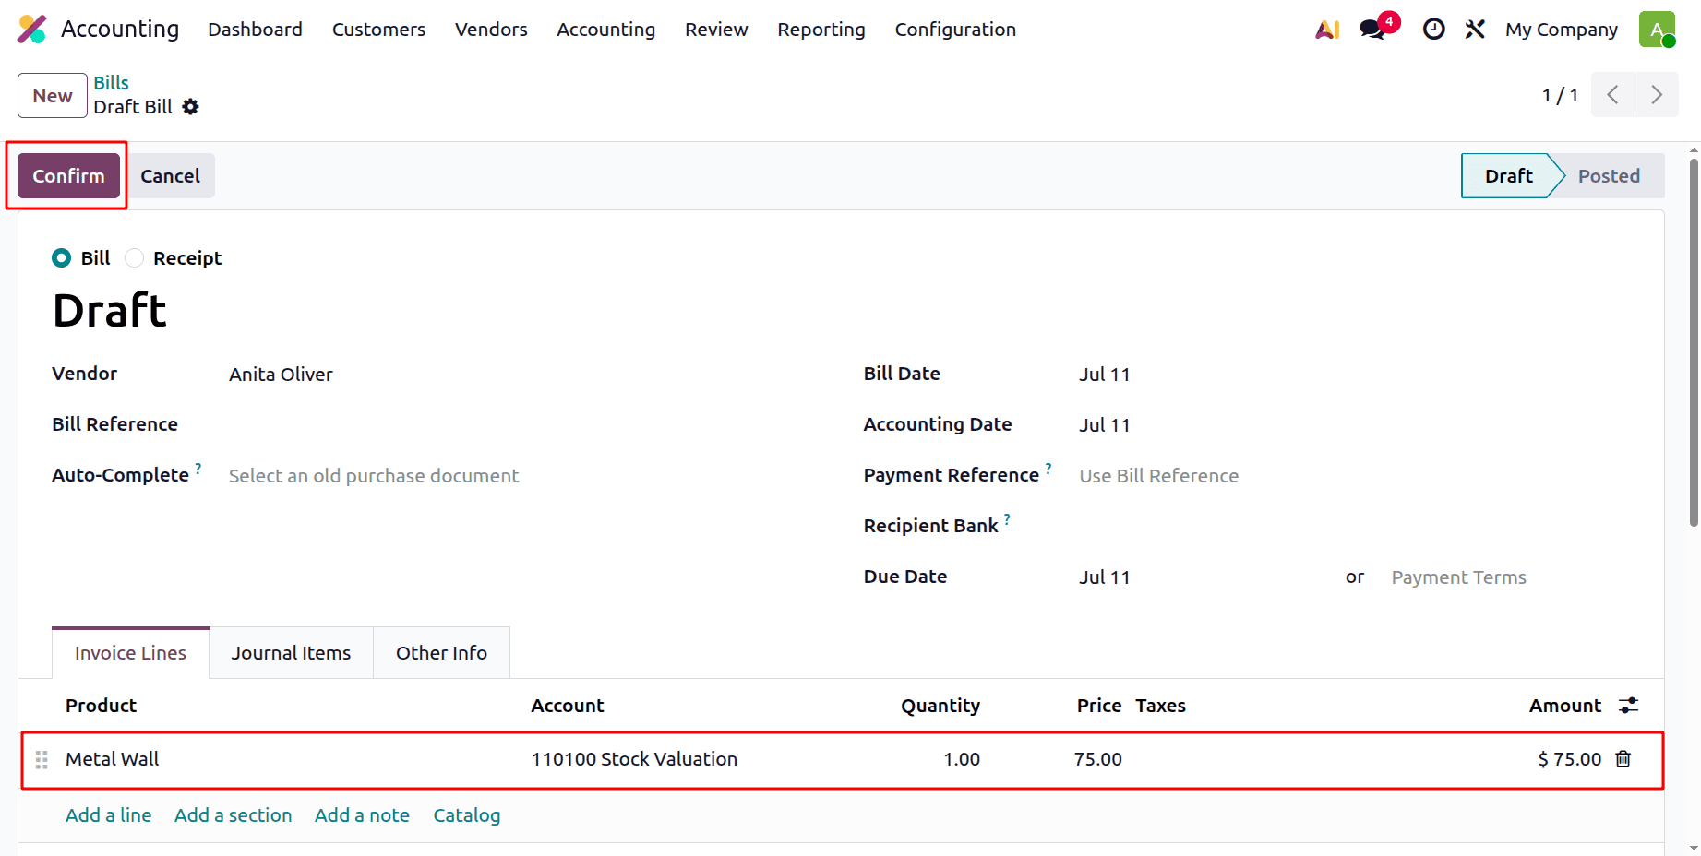Click the Confirm button
1701x856 pixels.
point(68,176)
